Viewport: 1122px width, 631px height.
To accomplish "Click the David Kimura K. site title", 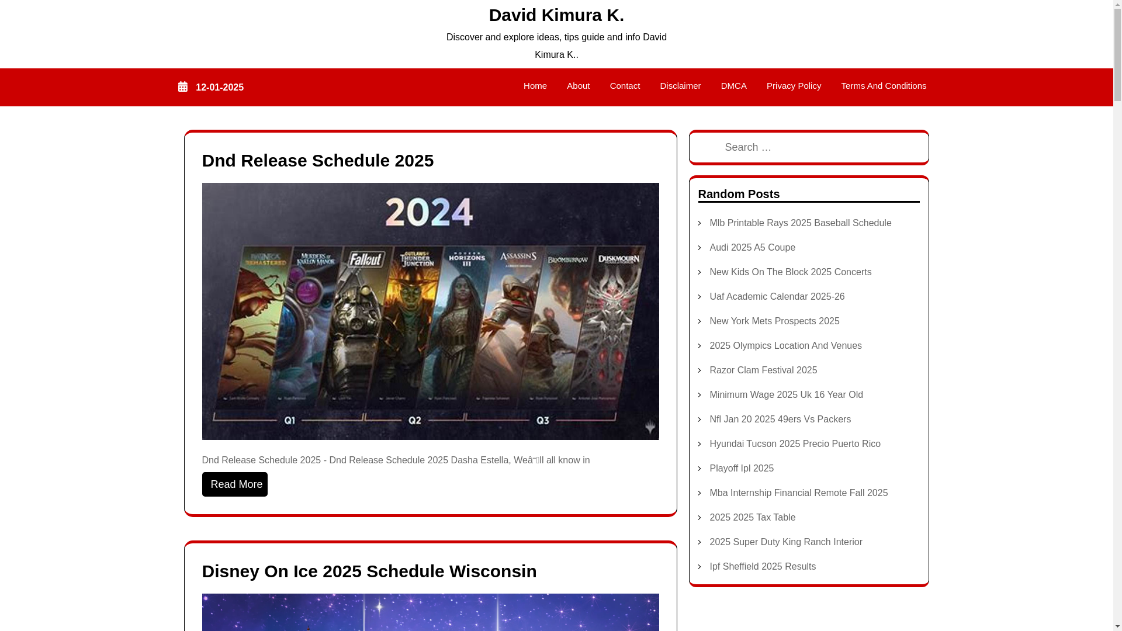I will click(556, 15).
